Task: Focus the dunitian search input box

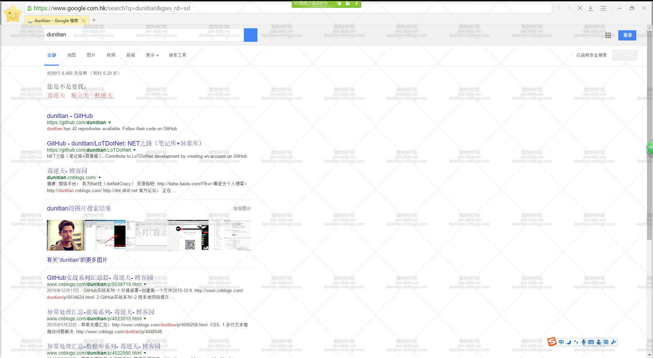Action: 144,35
